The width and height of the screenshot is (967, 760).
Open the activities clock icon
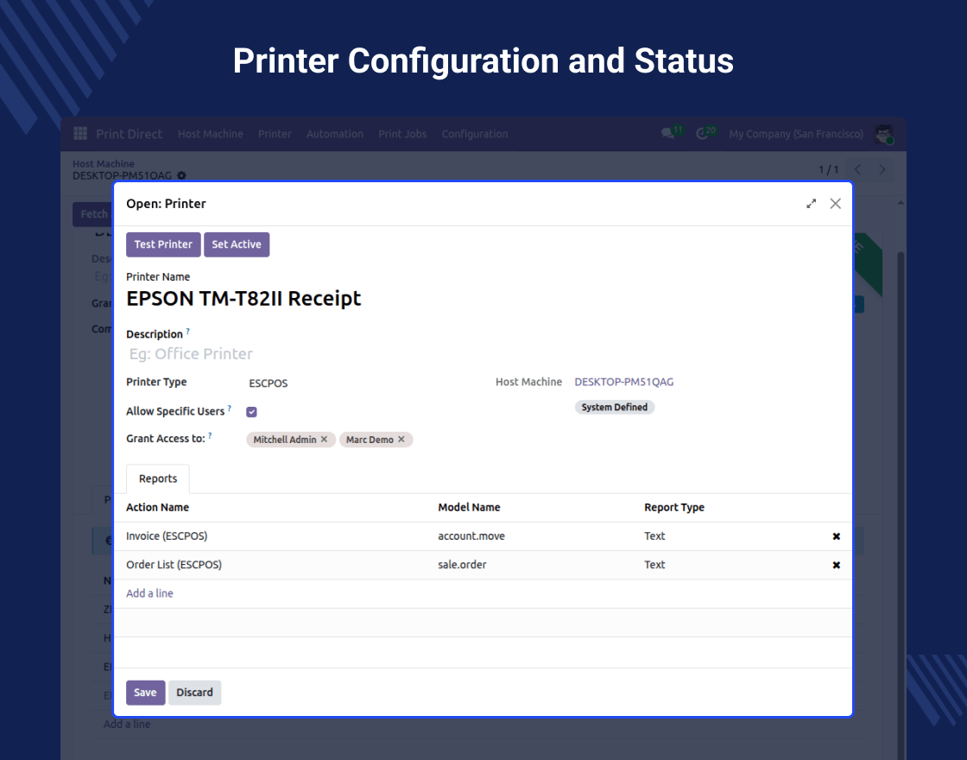pyautogui.click(x=702, y=134)
